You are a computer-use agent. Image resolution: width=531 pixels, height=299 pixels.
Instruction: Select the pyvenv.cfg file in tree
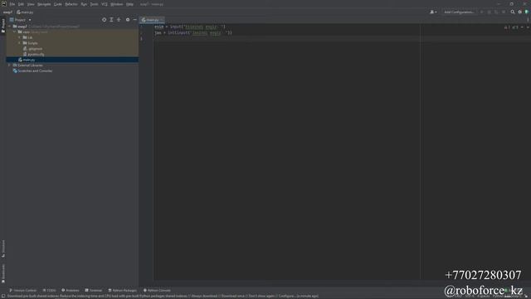(34, 54)
